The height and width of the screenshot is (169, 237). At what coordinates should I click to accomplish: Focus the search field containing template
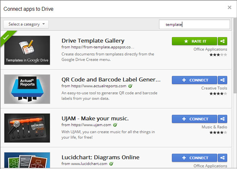pyautogui.click(x=194, y=24)
